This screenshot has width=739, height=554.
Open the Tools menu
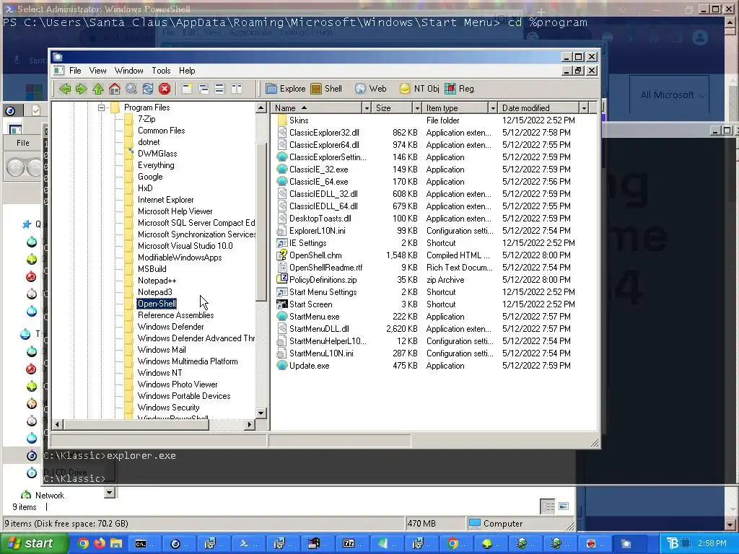point(161,71)
